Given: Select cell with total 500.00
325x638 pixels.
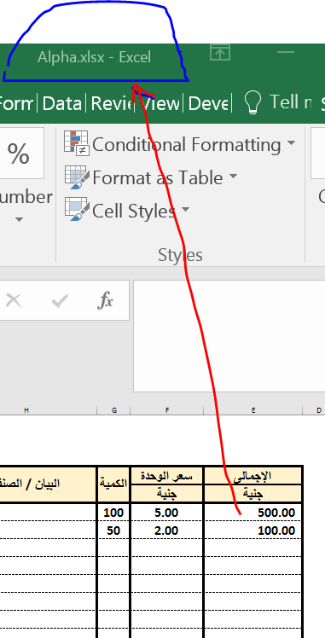Looking at the screenshot, I should tap(253, 513).
